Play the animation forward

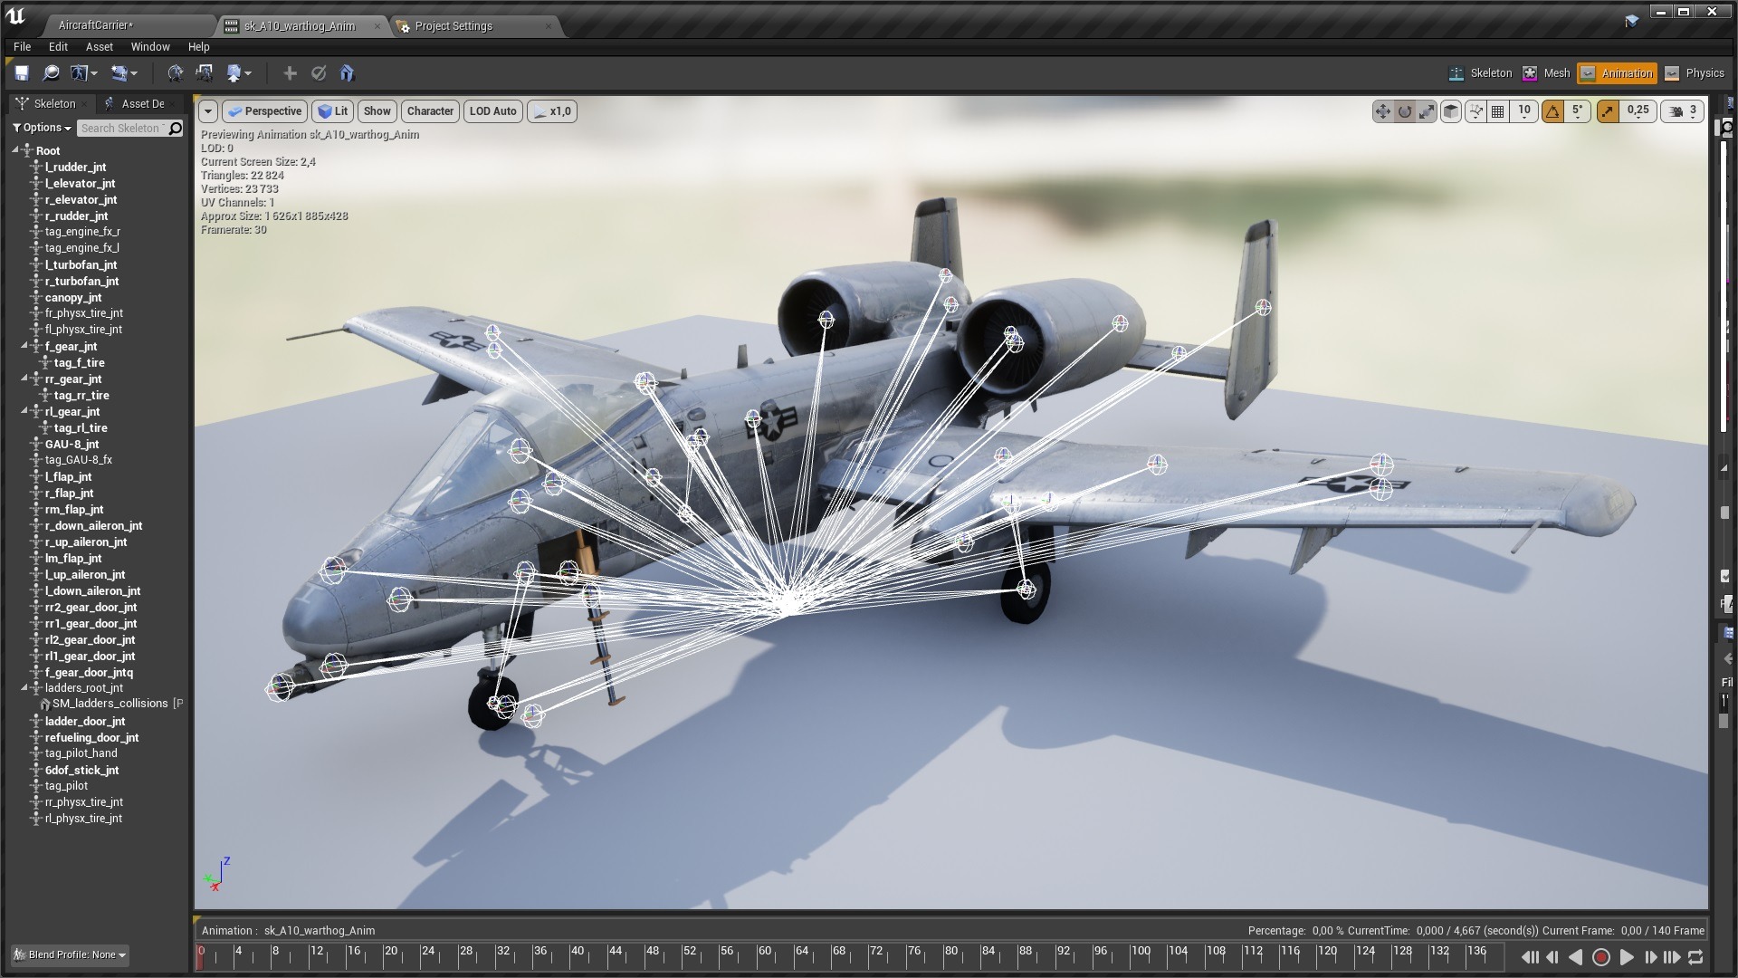click(x=1627, y=957)
